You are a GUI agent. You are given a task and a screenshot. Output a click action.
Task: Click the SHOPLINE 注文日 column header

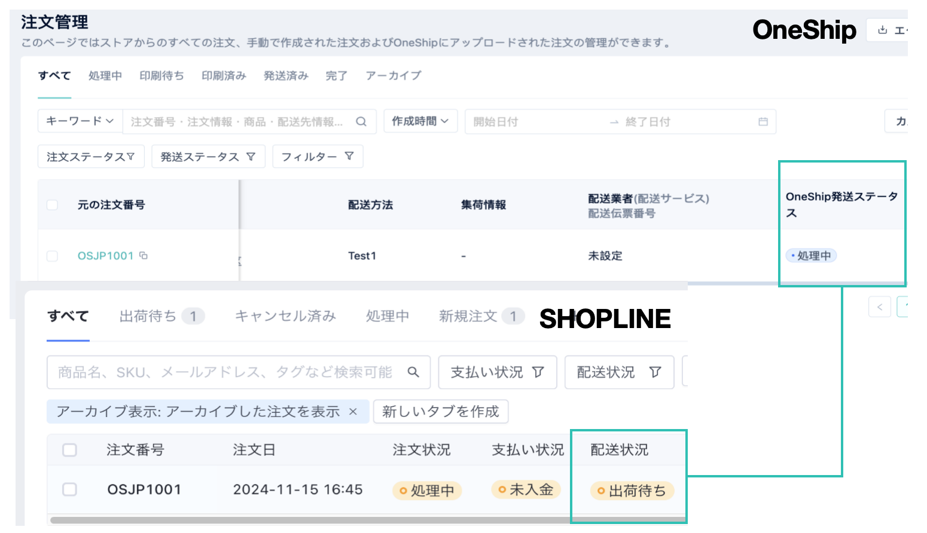point(254,449)
